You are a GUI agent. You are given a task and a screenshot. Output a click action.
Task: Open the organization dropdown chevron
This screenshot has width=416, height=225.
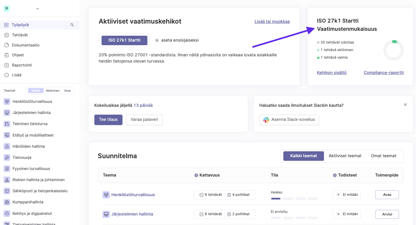click(37, 9)
